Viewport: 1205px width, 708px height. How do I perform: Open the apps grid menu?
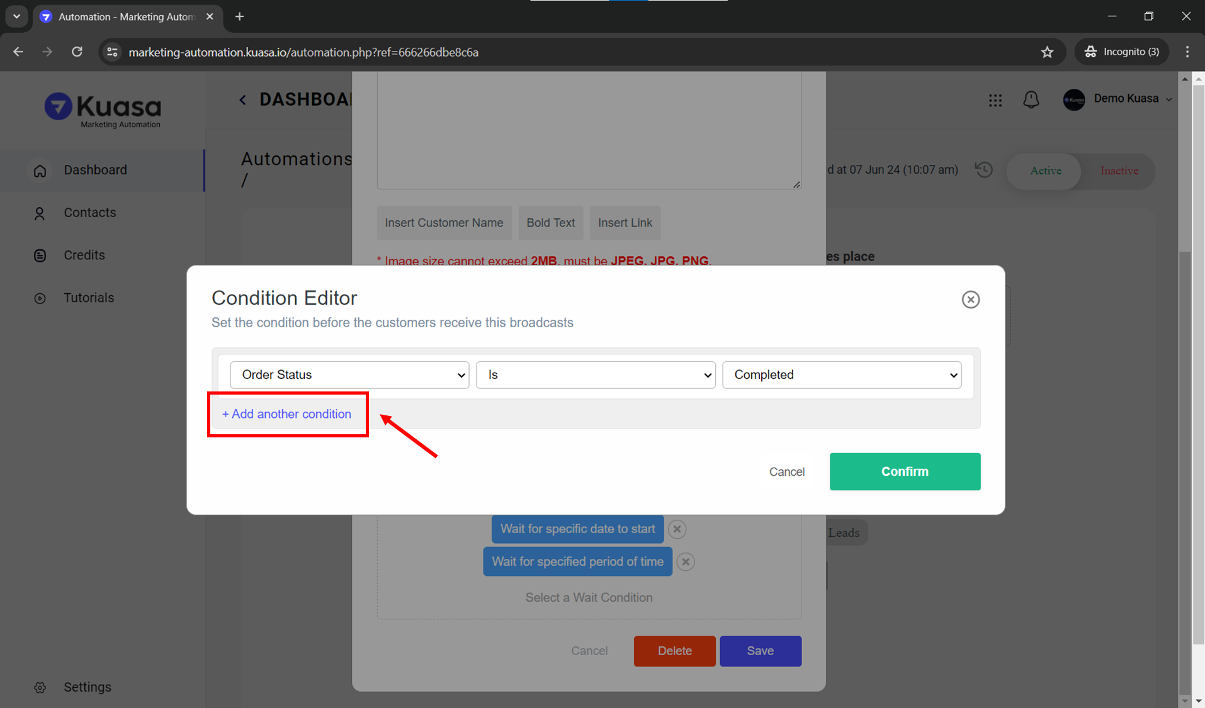pyautogui.click(x=995, y=100)
